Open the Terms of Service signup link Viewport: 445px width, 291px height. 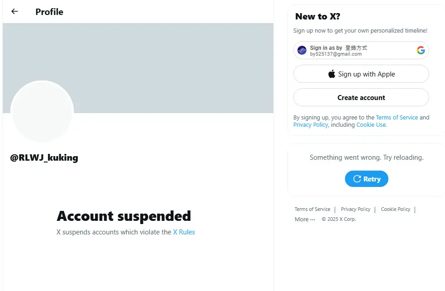pos(397,117)
